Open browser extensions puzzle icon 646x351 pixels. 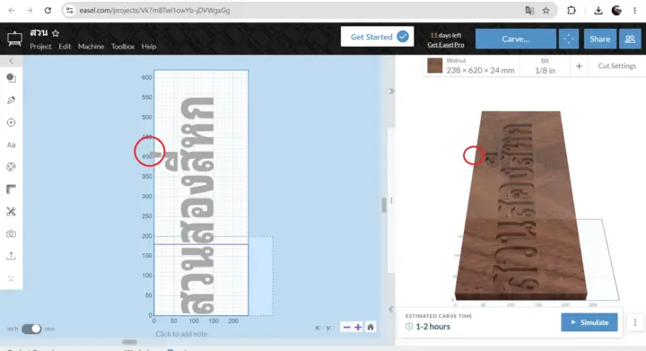tap(572, 10)
